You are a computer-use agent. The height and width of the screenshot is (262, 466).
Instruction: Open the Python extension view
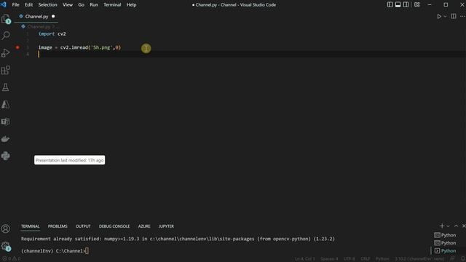tap(6, 156)
